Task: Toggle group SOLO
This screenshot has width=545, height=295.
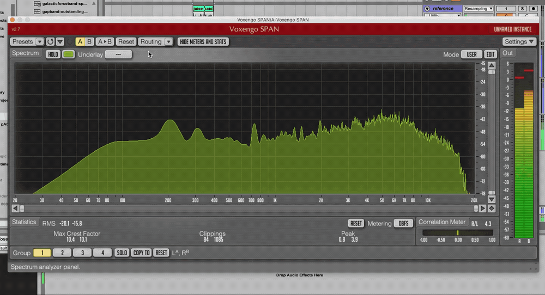Action: click(x=122, y=253)
